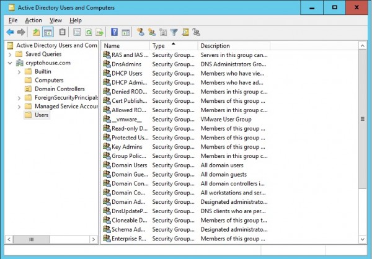Expand the Managed Service Accounts container
The width and height of the screenshot is (372, 259).
coord(19,107)
